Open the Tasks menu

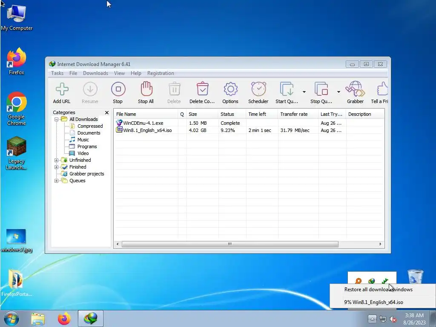[57, 73]
